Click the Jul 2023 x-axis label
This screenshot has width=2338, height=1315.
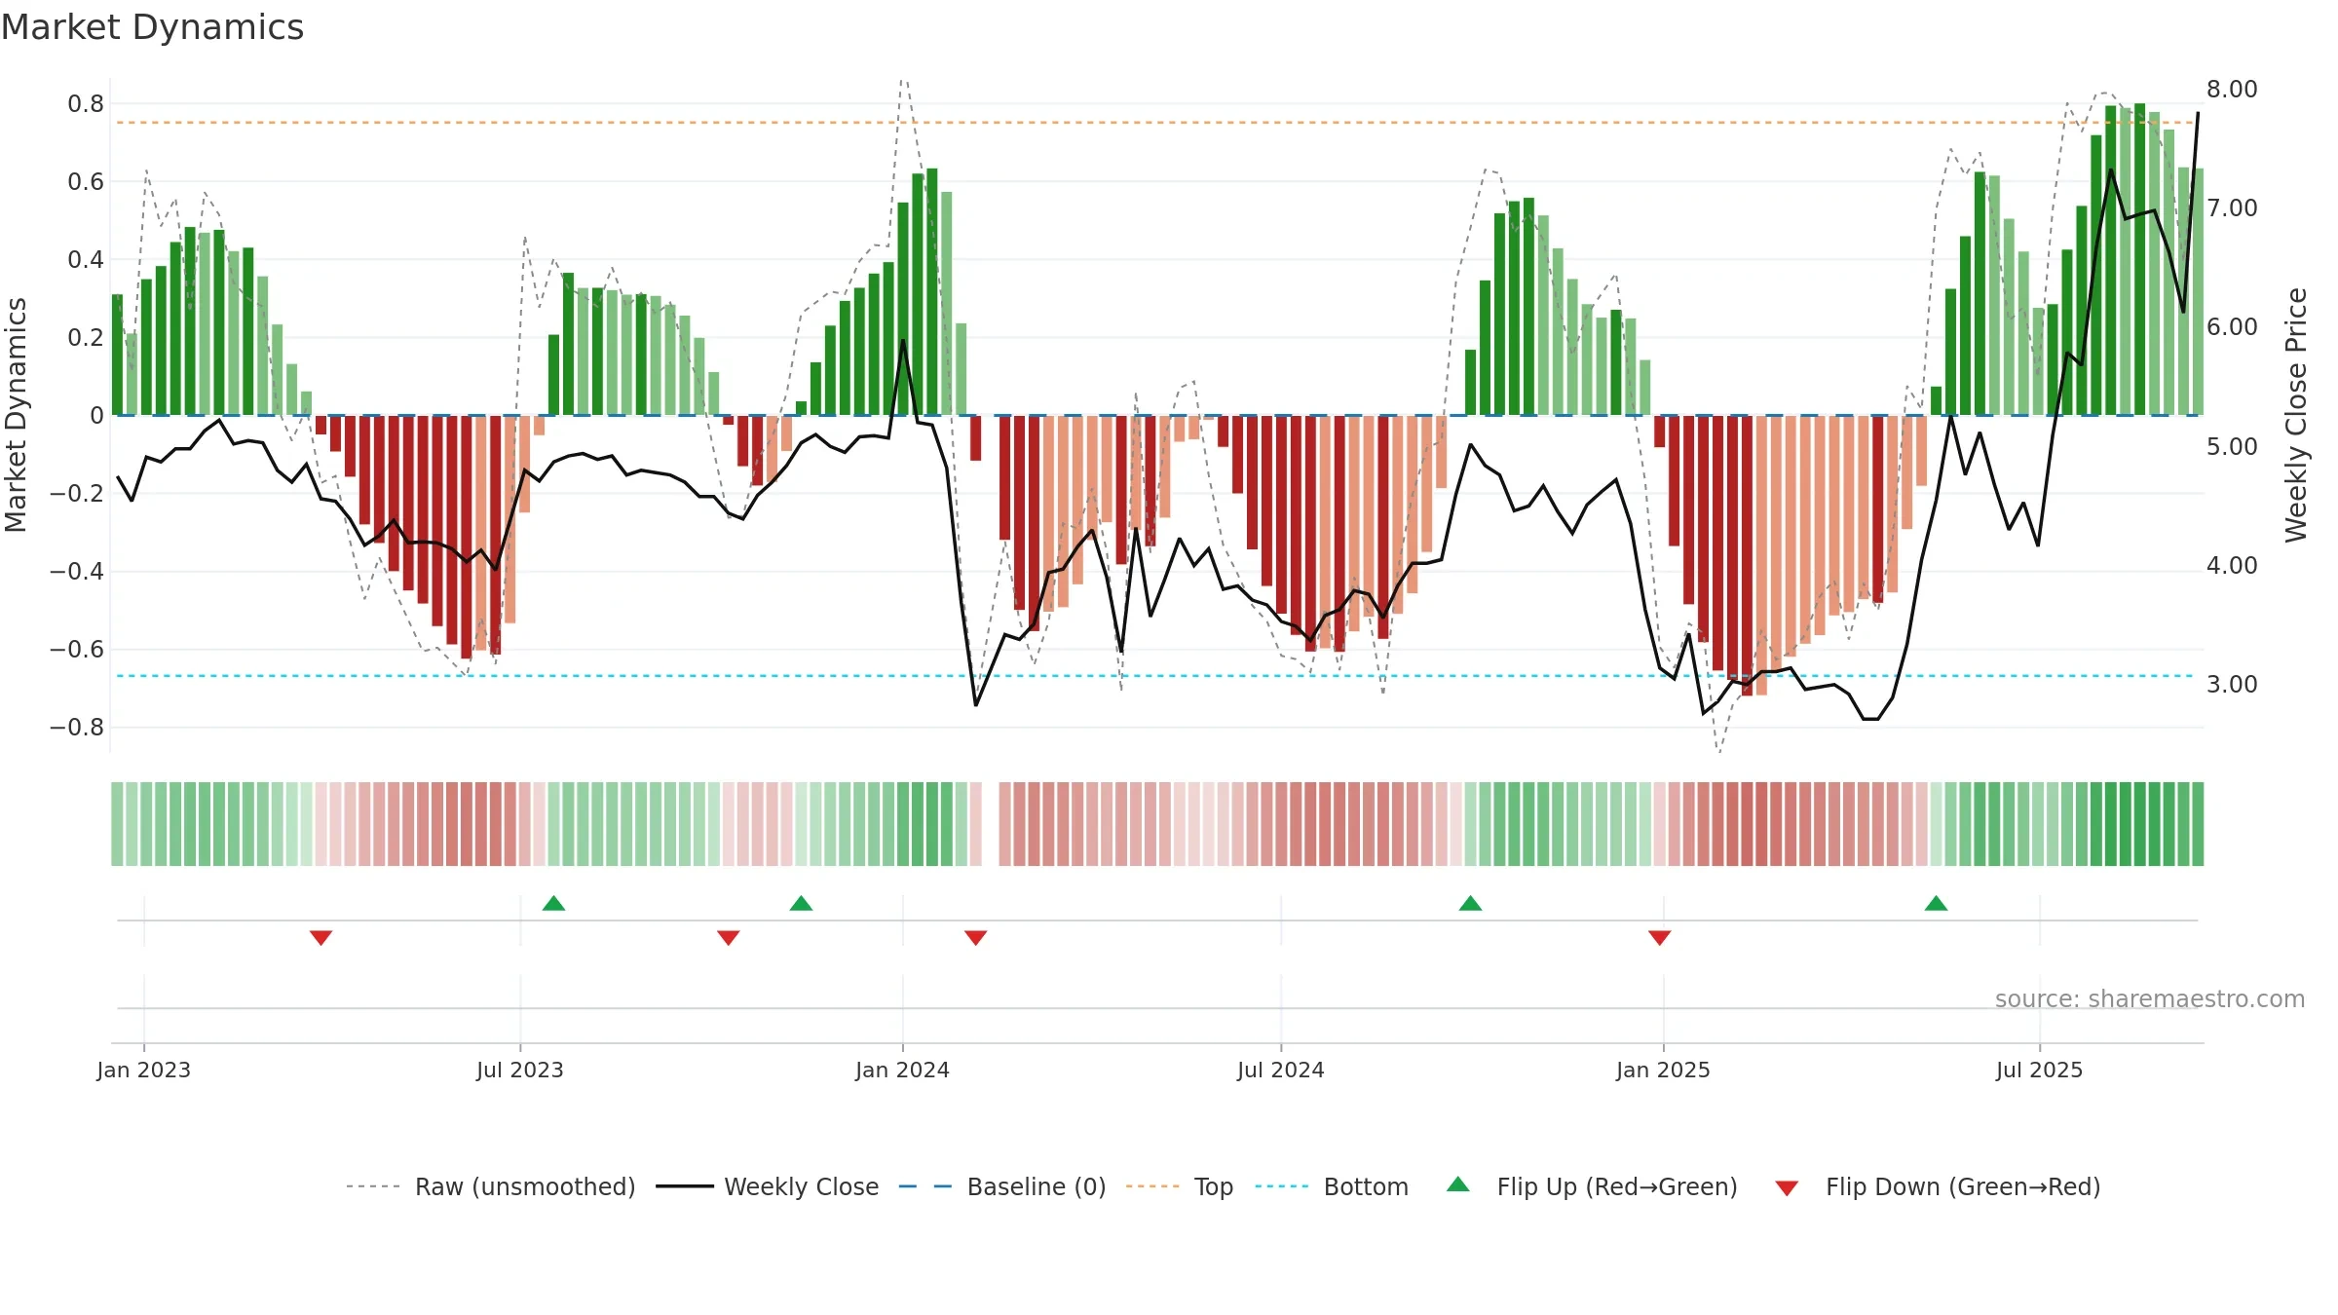point(519,1070)
